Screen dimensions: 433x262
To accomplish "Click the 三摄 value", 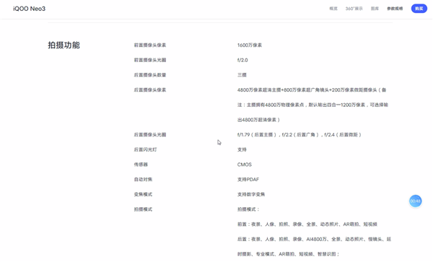I will 242,75.
